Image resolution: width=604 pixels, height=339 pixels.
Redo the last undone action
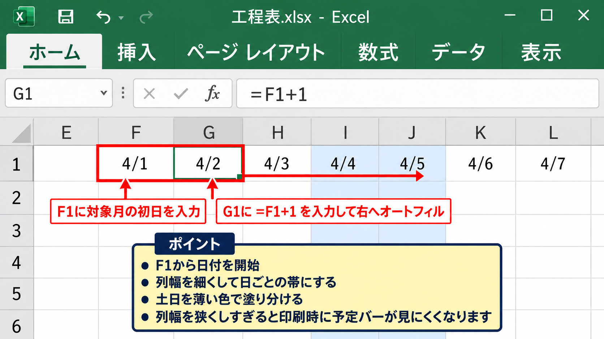coord(146,17)
